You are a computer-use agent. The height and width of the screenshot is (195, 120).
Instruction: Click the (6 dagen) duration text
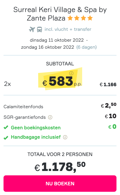(x=87, y=47)
